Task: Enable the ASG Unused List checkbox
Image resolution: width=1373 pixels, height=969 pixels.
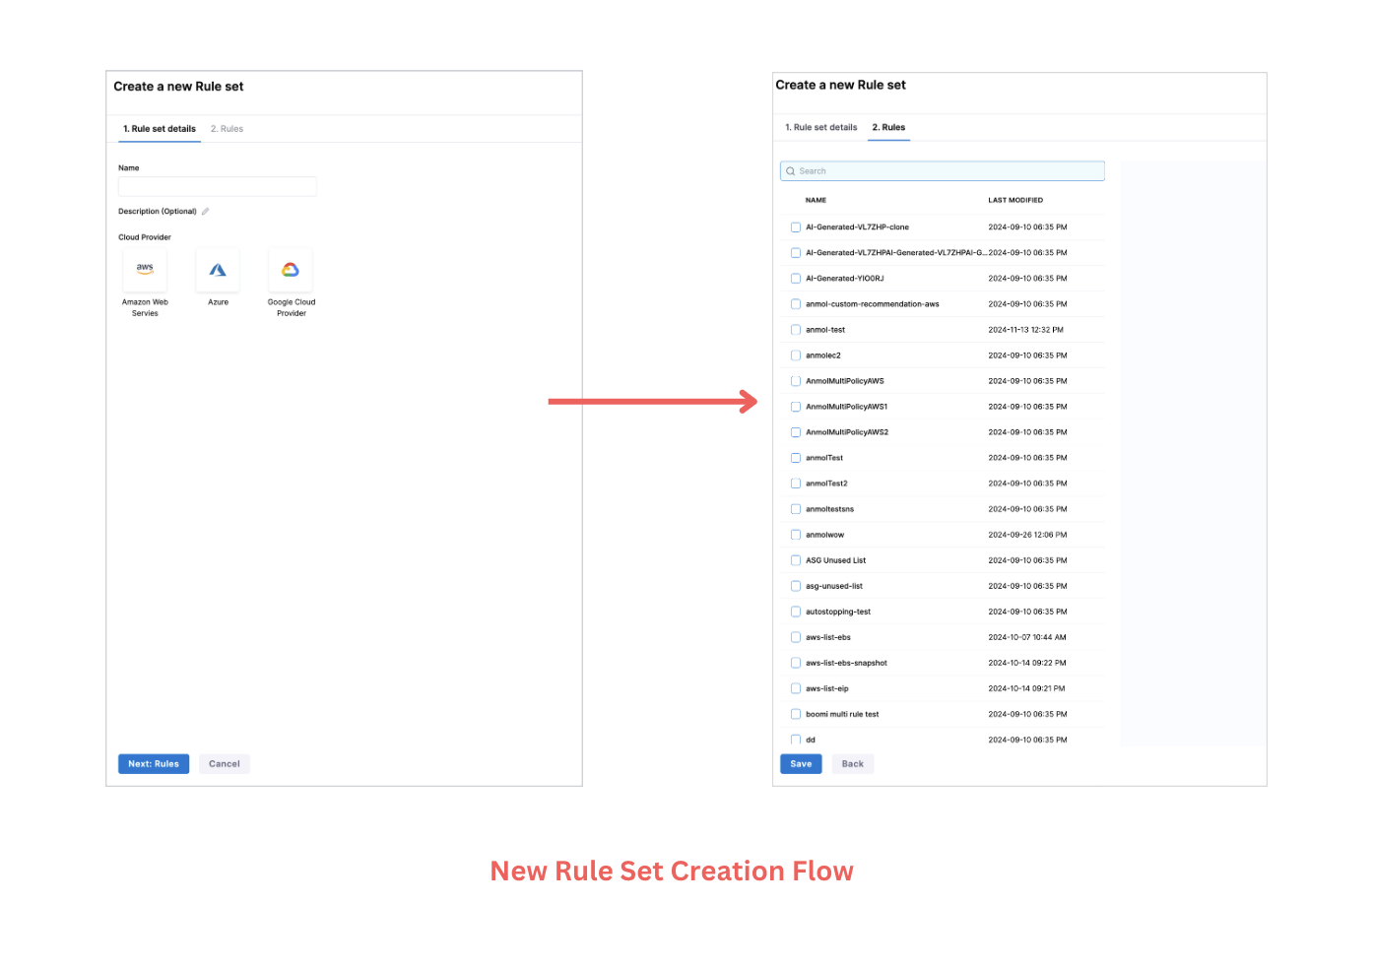Action: click(796, 560)
